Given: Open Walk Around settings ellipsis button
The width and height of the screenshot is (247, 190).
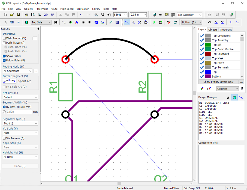Looking at the screenshot, I should click(x=35, y=38).
